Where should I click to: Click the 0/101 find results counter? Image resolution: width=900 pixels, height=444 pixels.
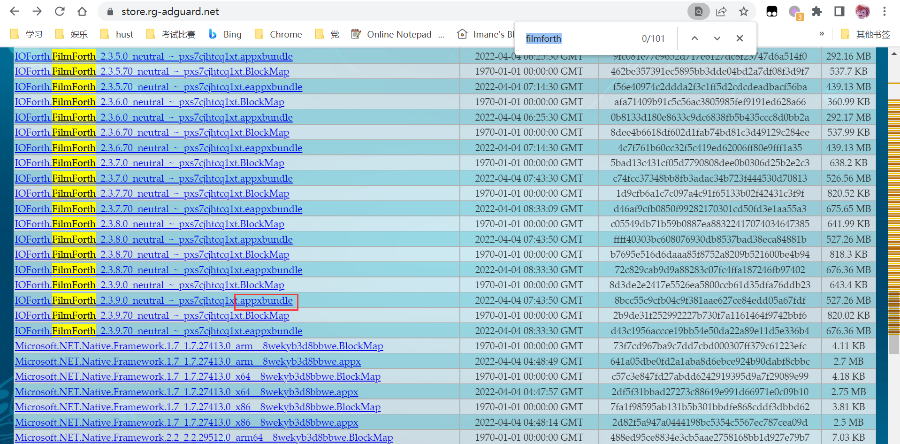[653, 38]
